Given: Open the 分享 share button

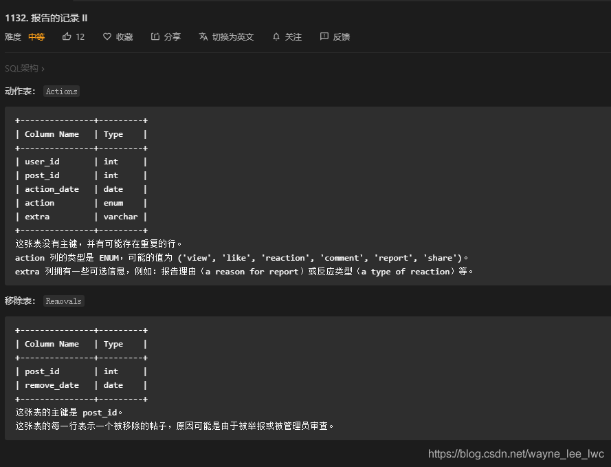Looking at the screenshot, I should [166, 36].
